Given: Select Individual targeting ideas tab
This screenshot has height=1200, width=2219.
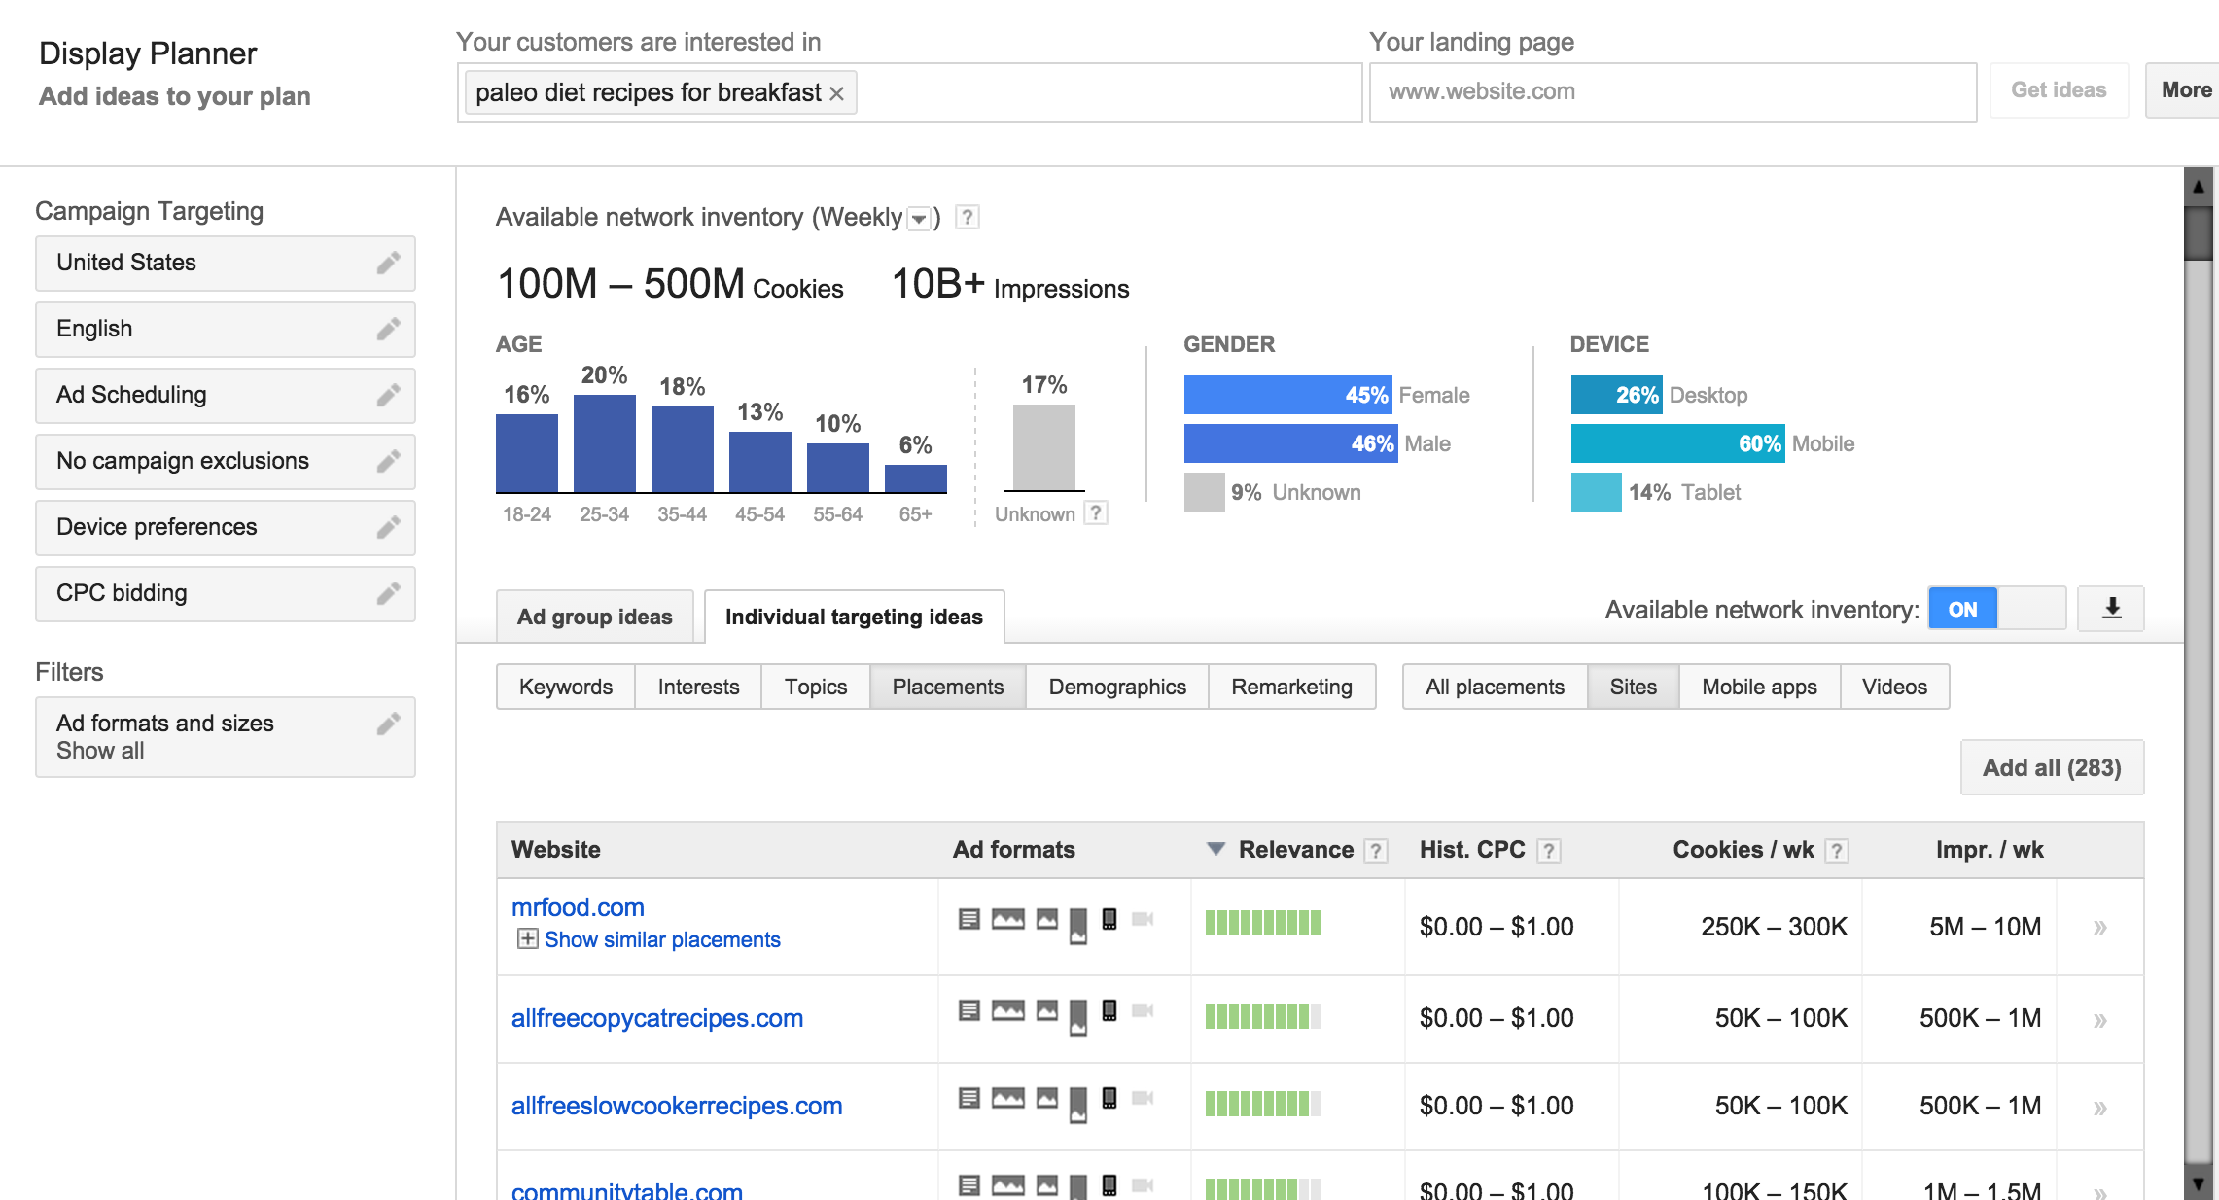Looking at the screenshot, I should click(854, 617).
